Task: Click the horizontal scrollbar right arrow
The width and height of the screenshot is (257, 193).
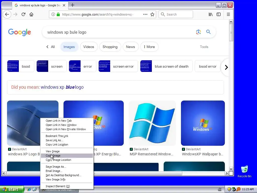Action: pyautogui.click(x=227, y=173)
